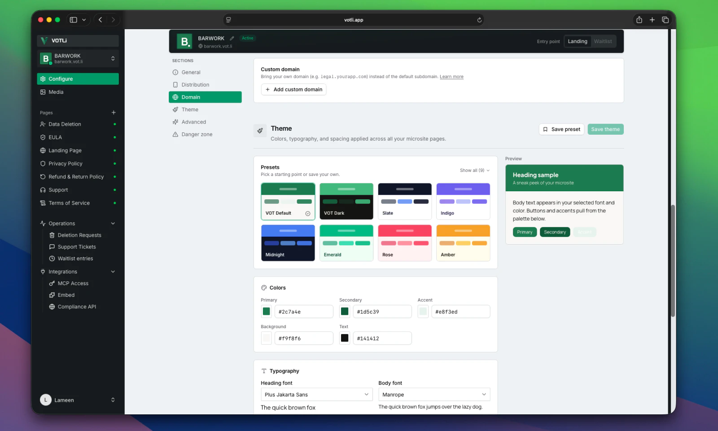Click the Typography T icon

pyautogui.click(x=264, y=371)
